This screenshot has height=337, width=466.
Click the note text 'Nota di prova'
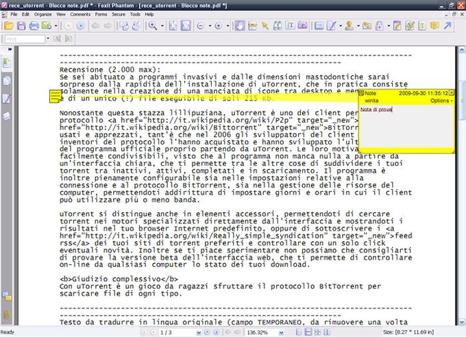[376, 110]
